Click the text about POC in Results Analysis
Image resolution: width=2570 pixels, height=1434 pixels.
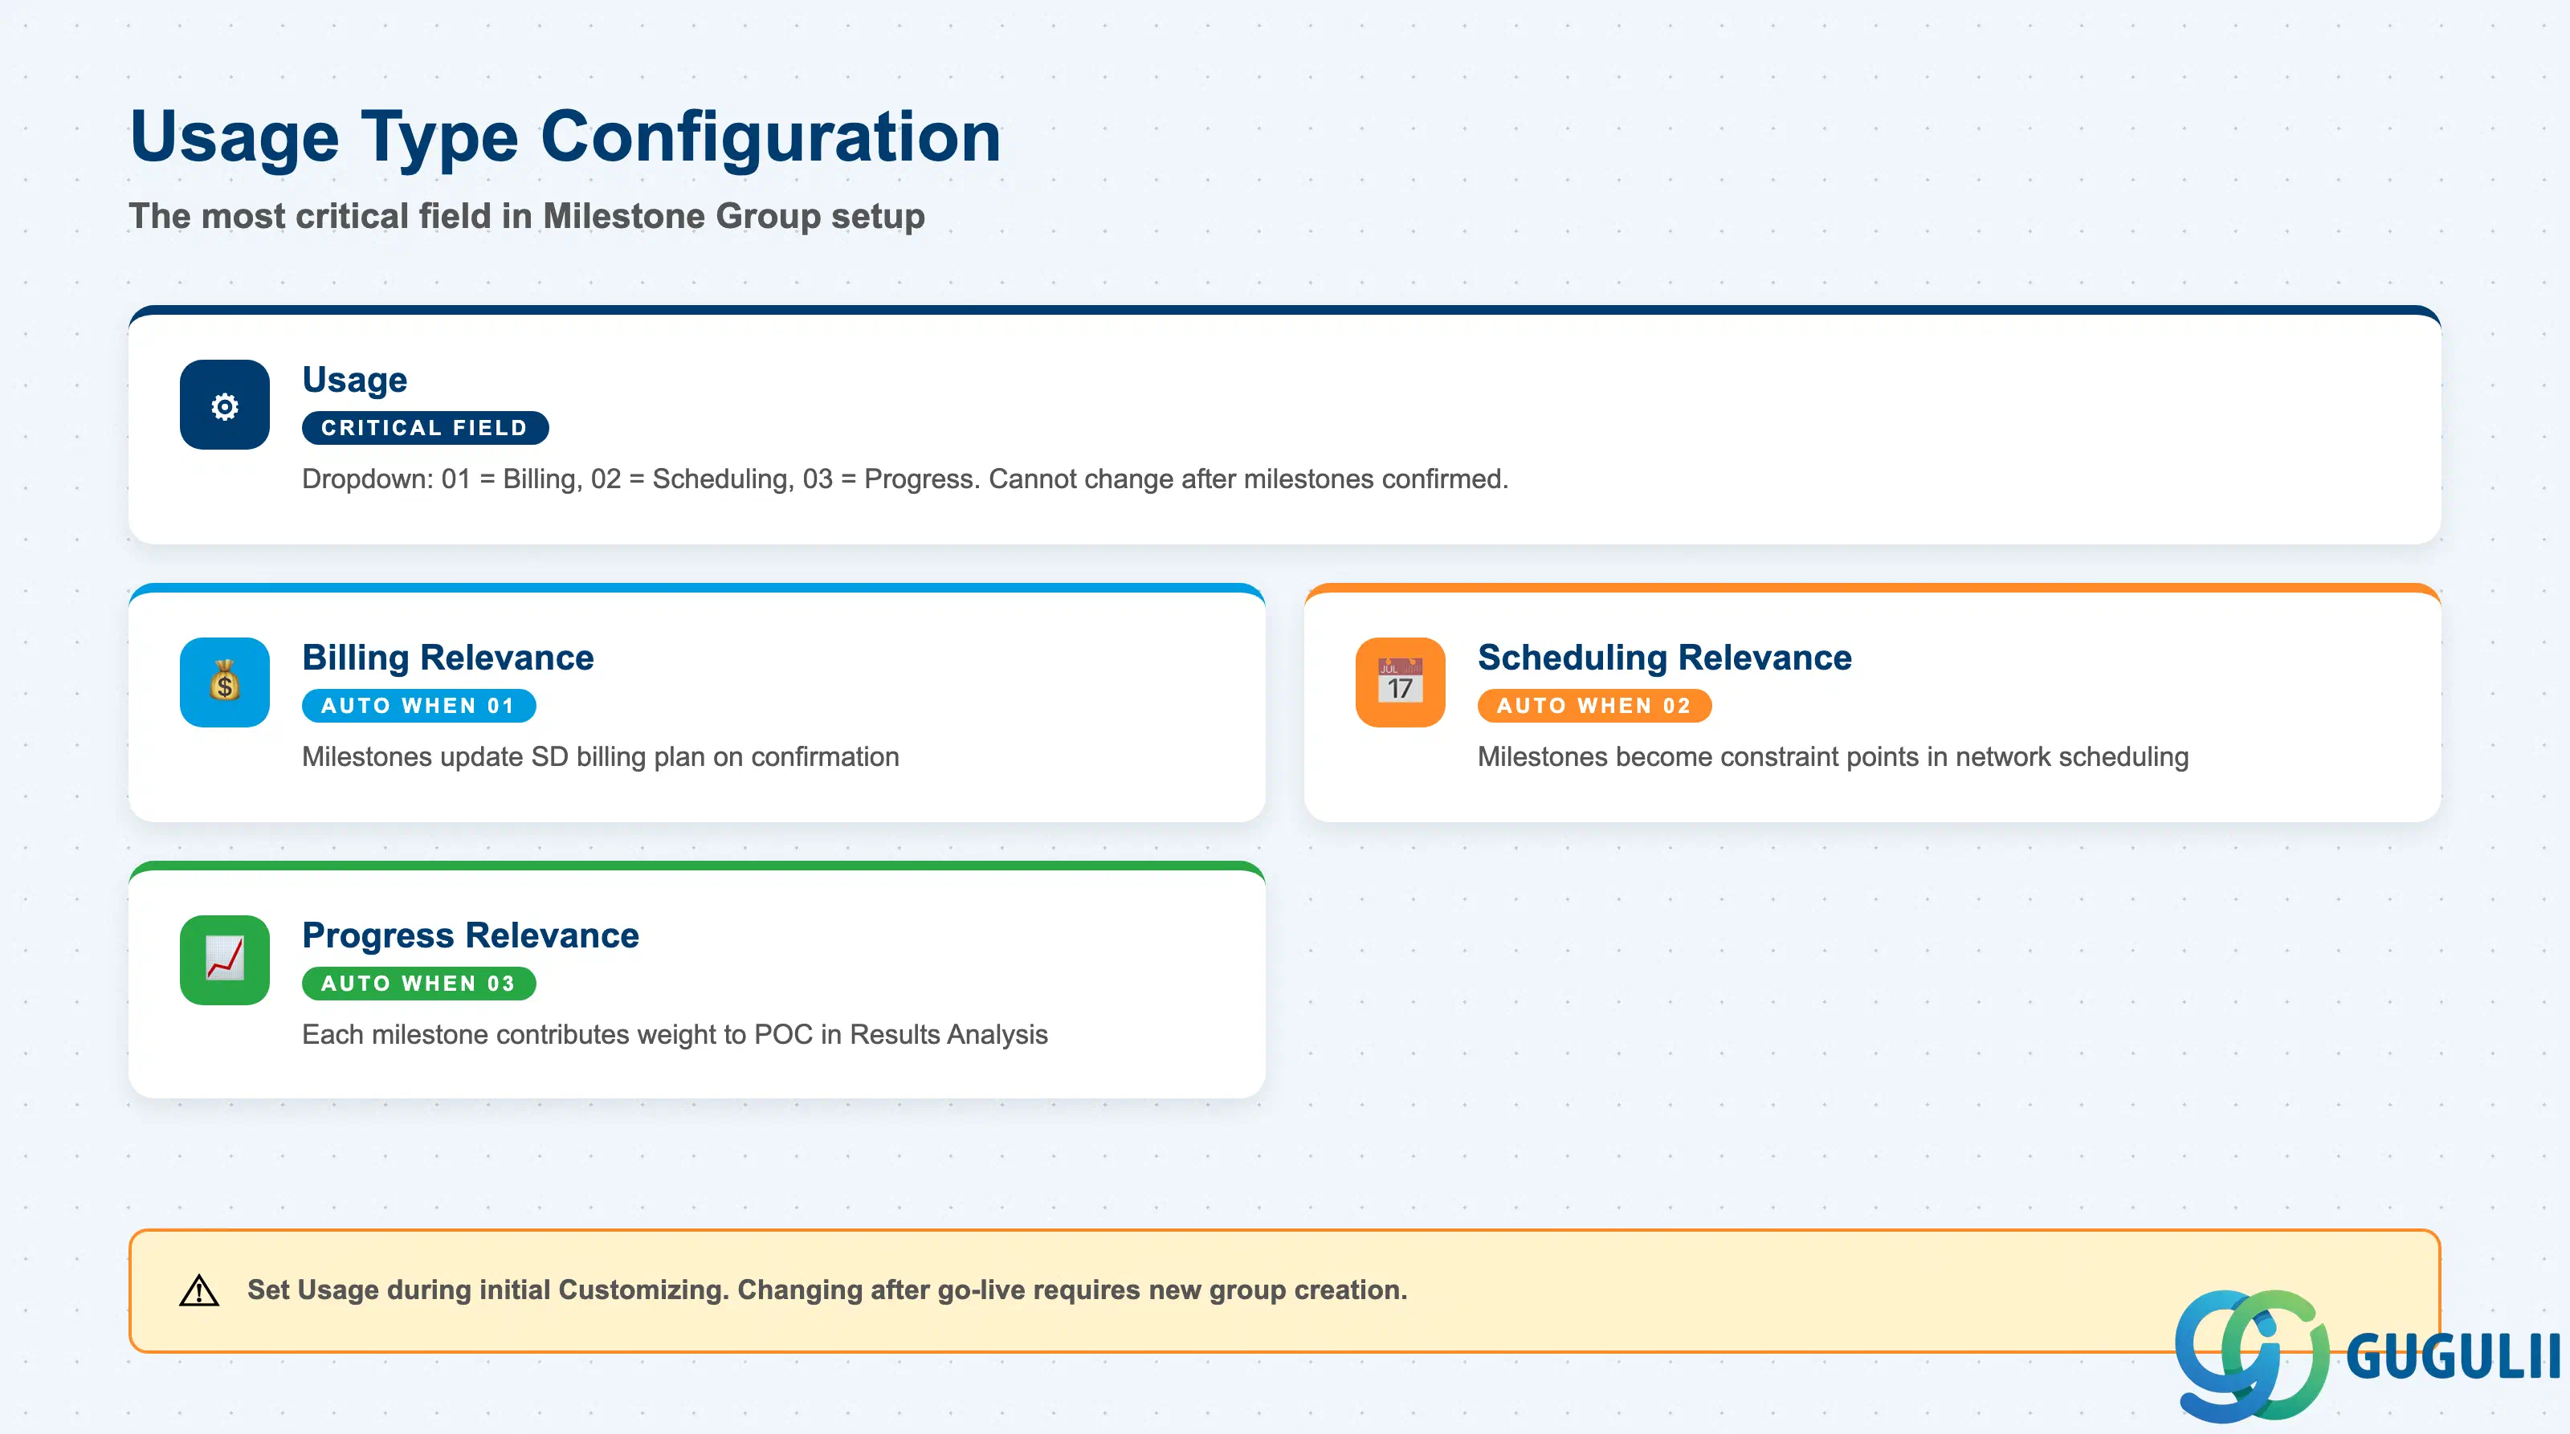click(675, 1035)
